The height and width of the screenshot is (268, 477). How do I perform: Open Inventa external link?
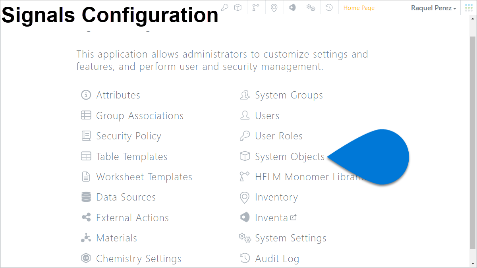276,218
